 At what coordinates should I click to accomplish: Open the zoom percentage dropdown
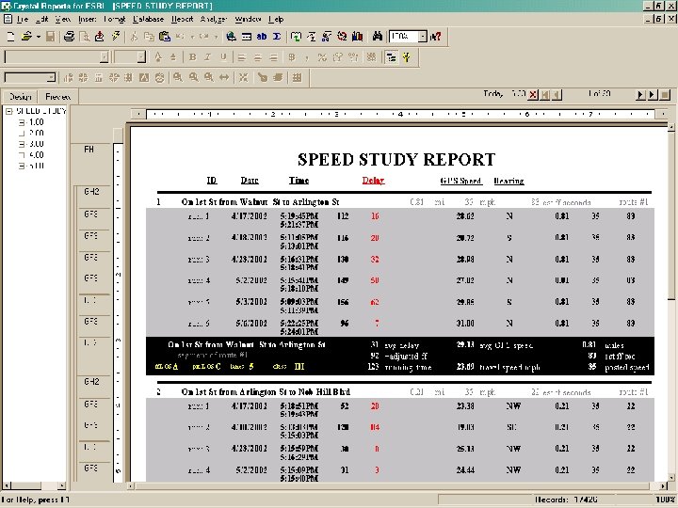tap(423, 37)
